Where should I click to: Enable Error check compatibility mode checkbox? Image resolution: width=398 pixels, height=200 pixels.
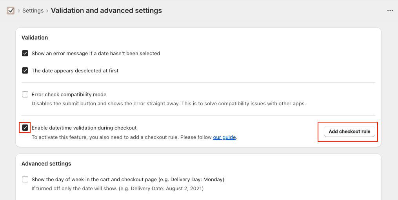pos(25,95)
